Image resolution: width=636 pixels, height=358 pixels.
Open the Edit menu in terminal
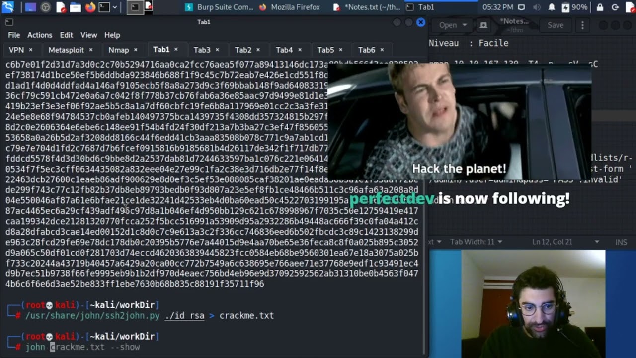66,35
